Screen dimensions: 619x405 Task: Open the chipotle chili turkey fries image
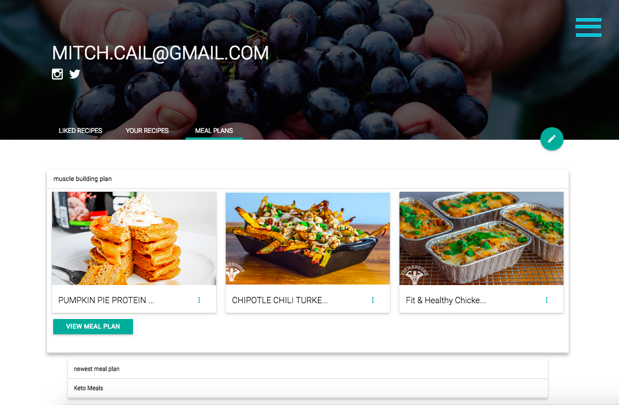[x=308, y=239]
